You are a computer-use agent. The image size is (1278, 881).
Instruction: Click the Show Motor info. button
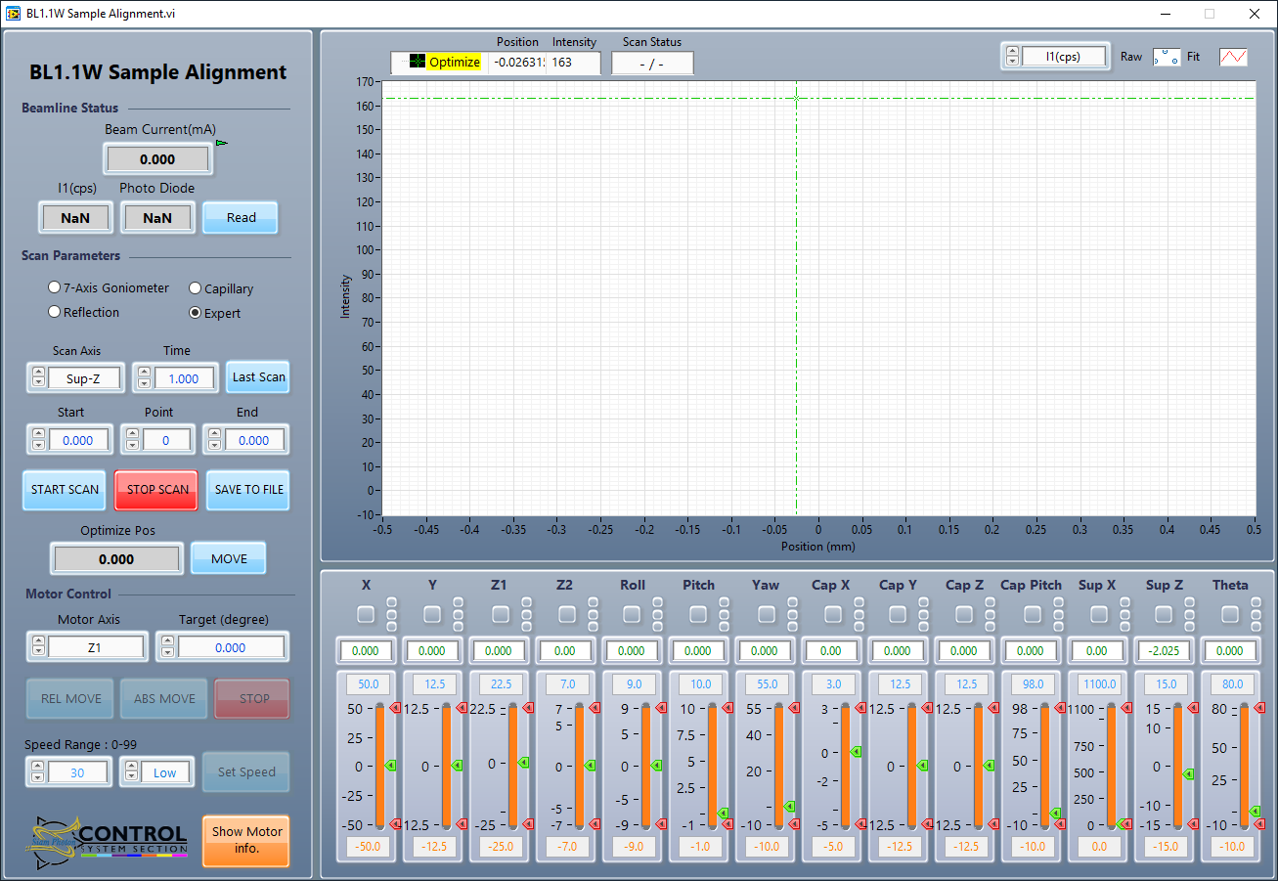click(247, 840)
